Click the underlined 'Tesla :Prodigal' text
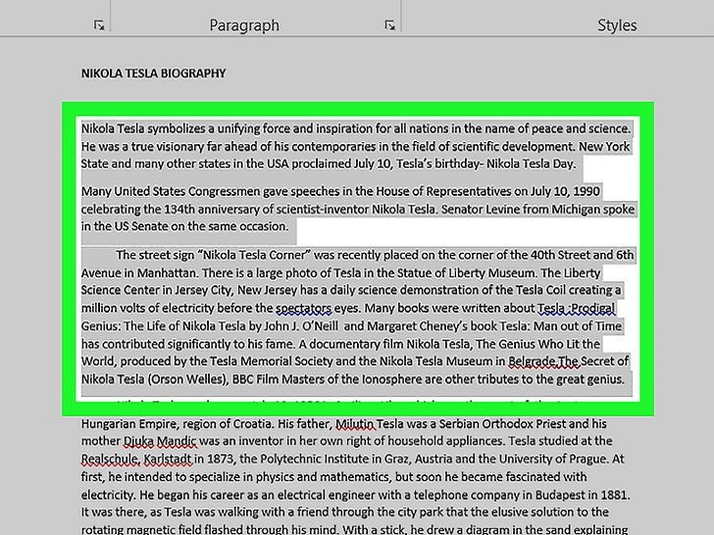Screen dimensions: 714x535 click(576, 309)
